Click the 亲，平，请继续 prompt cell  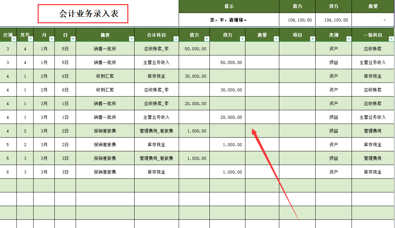coord(229,20)
